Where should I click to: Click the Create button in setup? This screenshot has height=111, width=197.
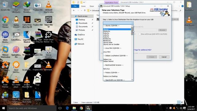(x=152, y=57)
